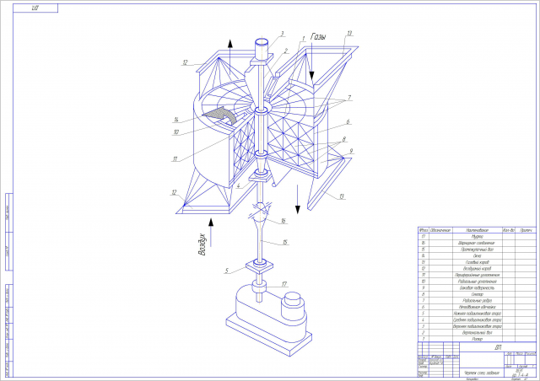Click the "Радиальные ребра" row in the table
This screenshot has height=381, width=540.
click(477, 300)
